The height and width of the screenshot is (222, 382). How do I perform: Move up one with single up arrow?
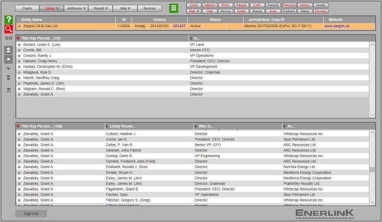9,59
